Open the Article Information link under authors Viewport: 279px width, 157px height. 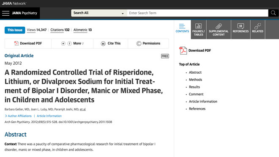(49, 116)
